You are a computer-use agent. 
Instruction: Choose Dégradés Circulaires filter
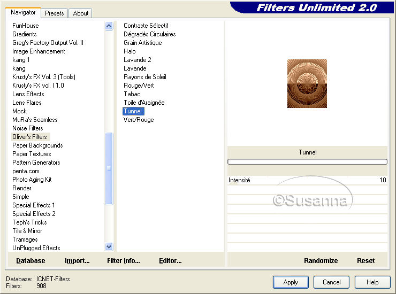coord(149,34)
